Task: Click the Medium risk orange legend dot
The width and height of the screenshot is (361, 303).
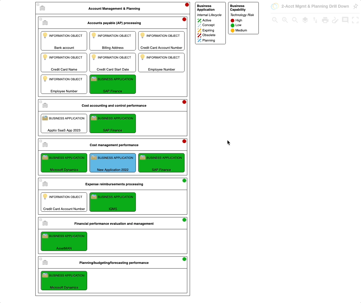Action: point(233,30)
